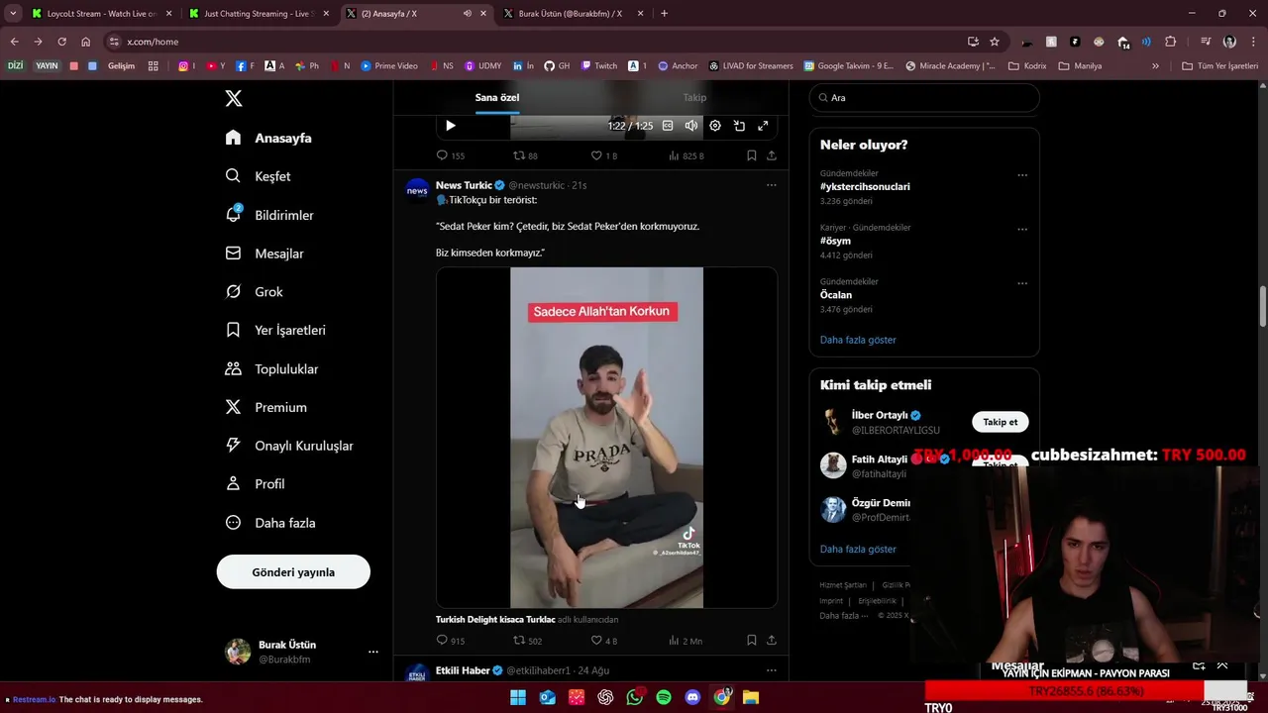Open the Prada t-shirt TikTok video

point(606,438)
